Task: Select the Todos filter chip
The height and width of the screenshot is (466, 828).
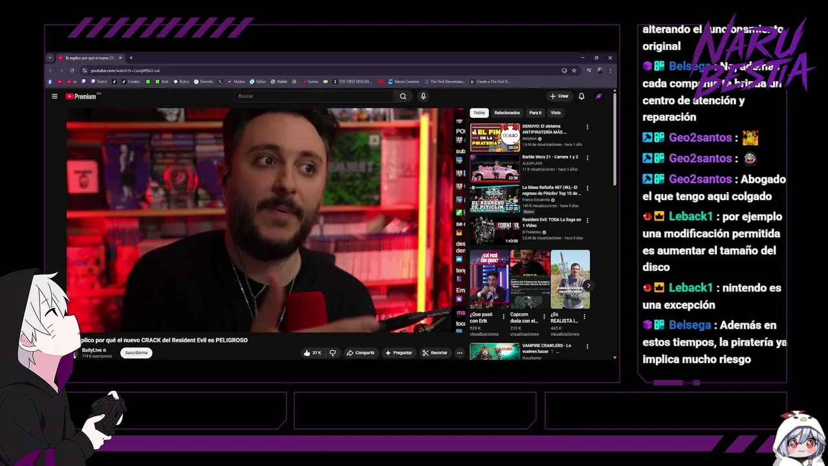Action: click(x=479, y=113)
